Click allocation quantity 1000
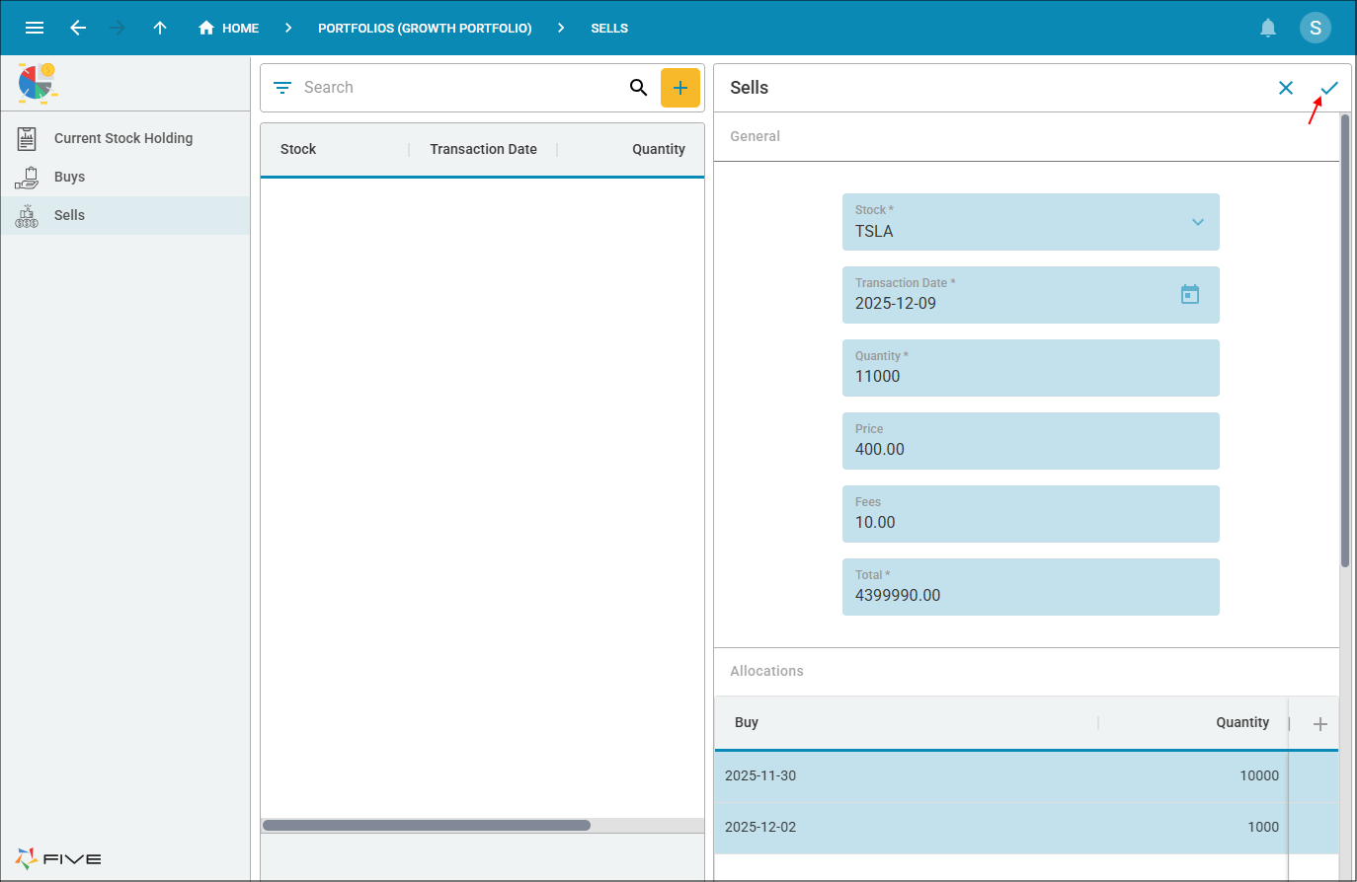Screen dimensions: 1357x882 tap(1263, 827)
